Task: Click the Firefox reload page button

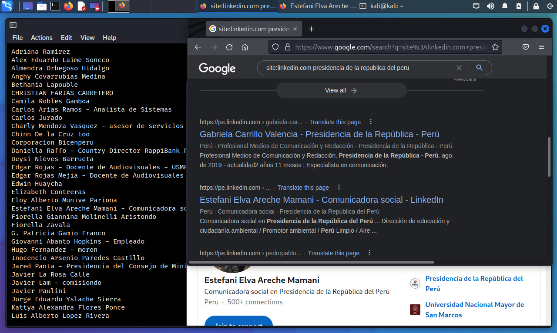Action: point(229,47)
